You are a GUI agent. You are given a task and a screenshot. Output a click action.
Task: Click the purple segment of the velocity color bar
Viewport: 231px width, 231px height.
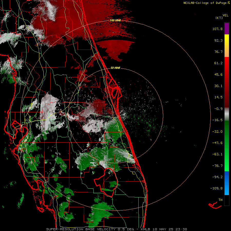(227, 28)
